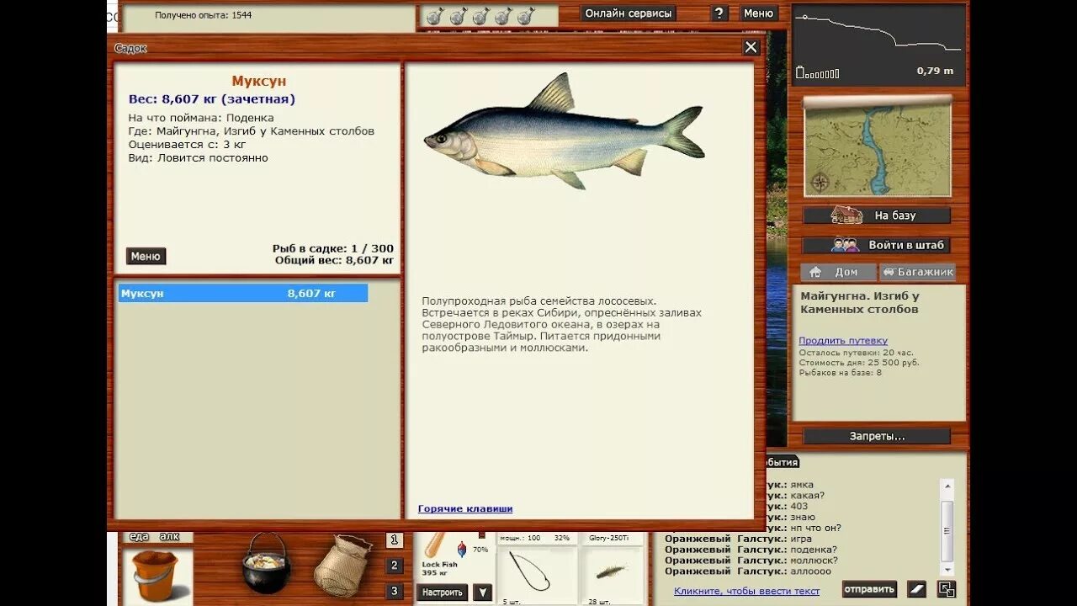The image size is (1077, 606).
Task: Click the eraser icon beside chat send
Action: (917, 589)
